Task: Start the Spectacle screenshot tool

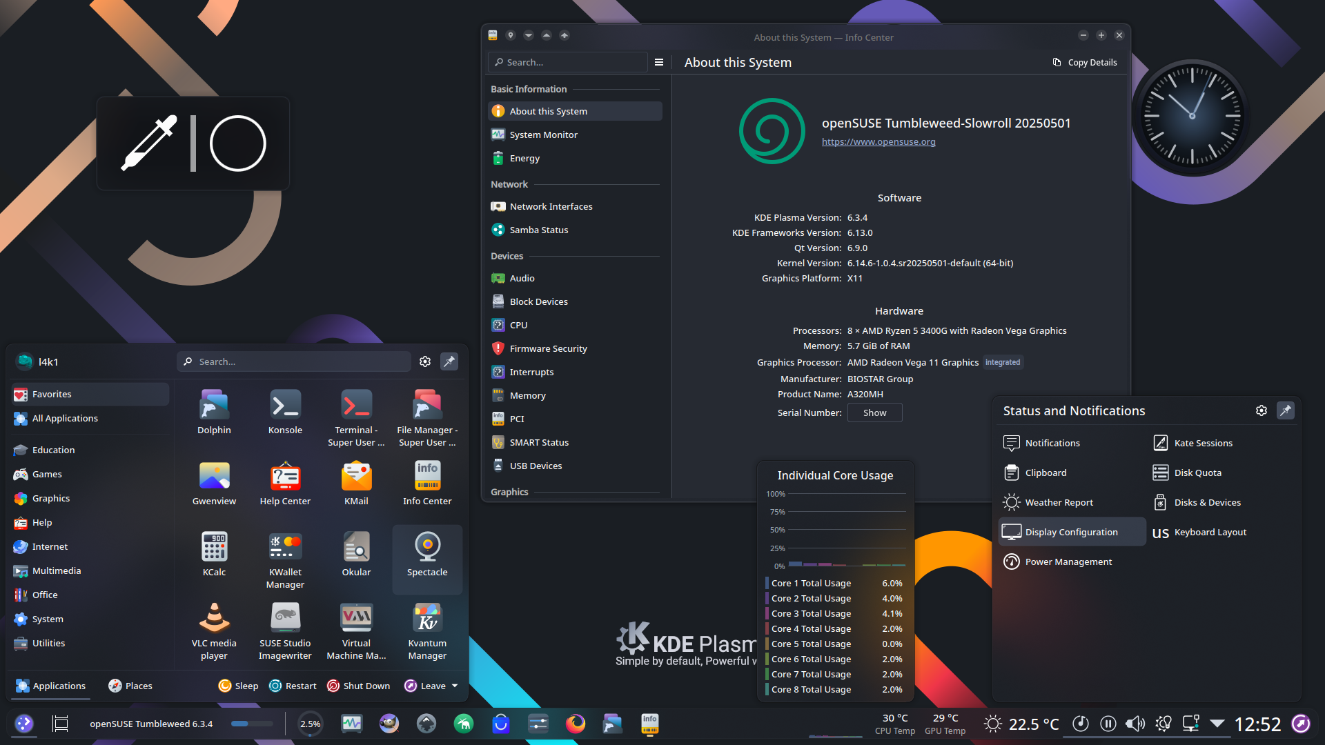Action: point(427,559)
